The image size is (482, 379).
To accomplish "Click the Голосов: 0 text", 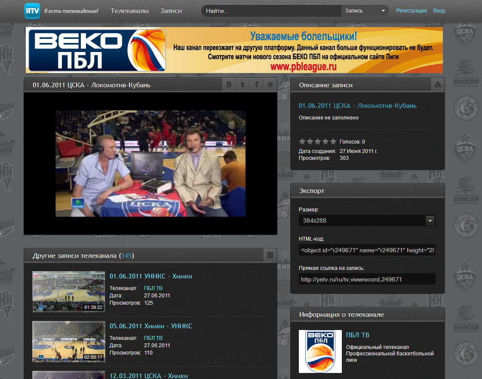I will coord(352,141).
